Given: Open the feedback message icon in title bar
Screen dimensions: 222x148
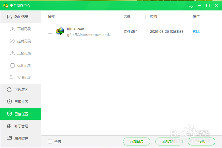Looking at the screenshot, I should [x=191, y=5].
